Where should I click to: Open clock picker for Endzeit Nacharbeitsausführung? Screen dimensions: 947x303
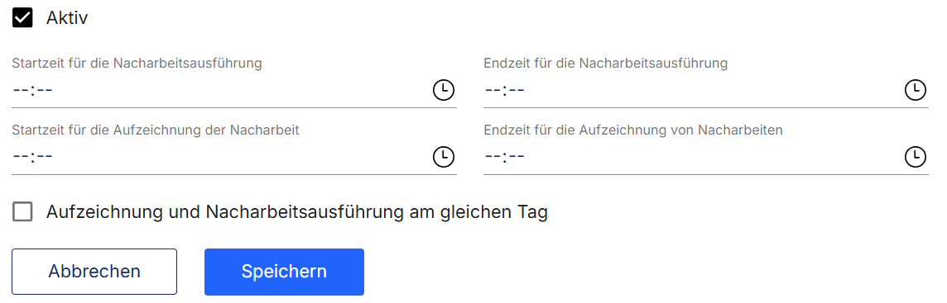click(915, 90)
